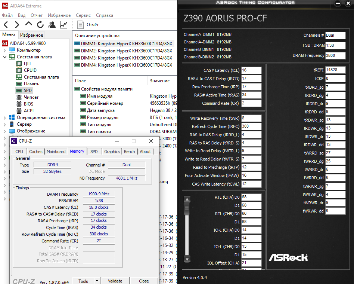Viewport: 354px width, 284px height.
Task: Click the ASRock scrollbar up arrow
Action: 187,199
